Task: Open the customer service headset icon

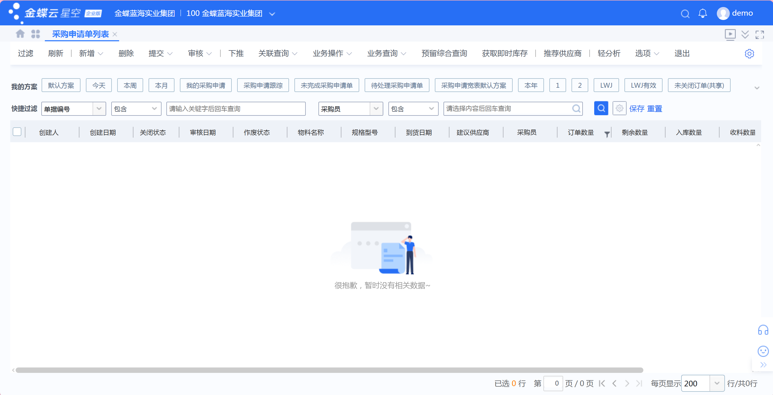Action: coord(763,330)
